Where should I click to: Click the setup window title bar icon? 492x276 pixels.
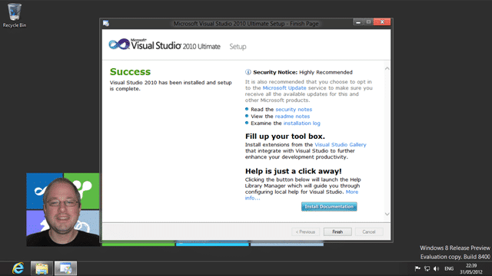pyautogui.click(x=106, y=23)
